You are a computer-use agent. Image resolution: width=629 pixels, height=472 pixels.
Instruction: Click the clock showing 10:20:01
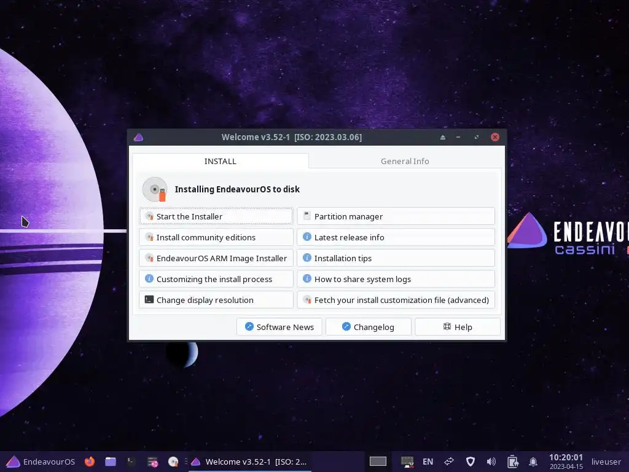(566, 462)
